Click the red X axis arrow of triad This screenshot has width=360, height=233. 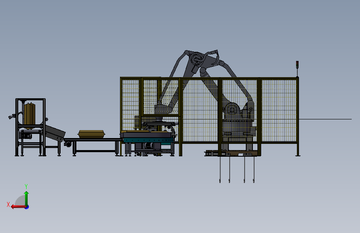pyautogui.click(x=18, y=207)
